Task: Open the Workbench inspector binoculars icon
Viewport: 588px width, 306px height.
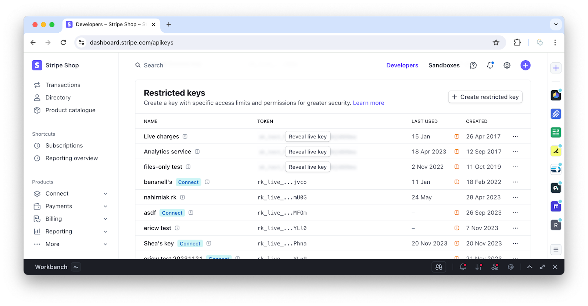Action: point(439,267)
